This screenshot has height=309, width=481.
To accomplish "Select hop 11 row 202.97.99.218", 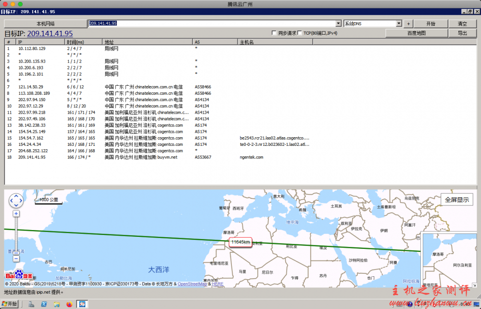I will tap(240, 112).
